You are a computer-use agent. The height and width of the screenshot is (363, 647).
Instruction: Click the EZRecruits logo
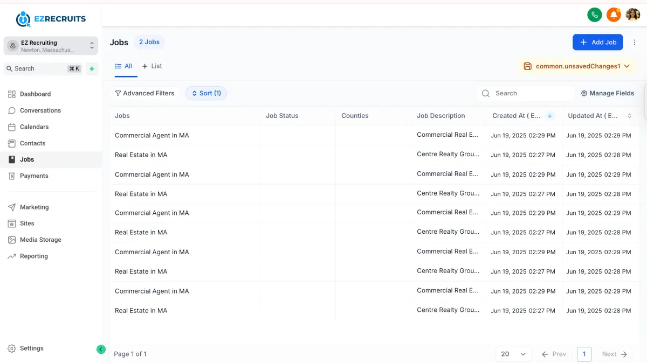tap(51, 19)
